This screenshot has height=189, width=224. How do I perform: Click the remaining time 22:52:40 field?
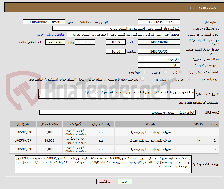coord(55,42)
